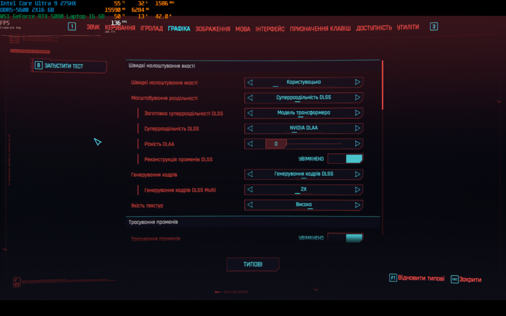Viewport: 506px width, 316px height.
Task: Click Закрити to exit settings
Action: (470, 280)
